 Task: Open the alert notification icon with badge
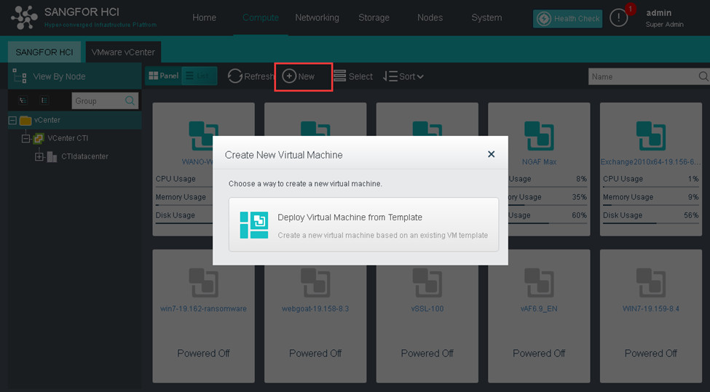coord(619,17)
